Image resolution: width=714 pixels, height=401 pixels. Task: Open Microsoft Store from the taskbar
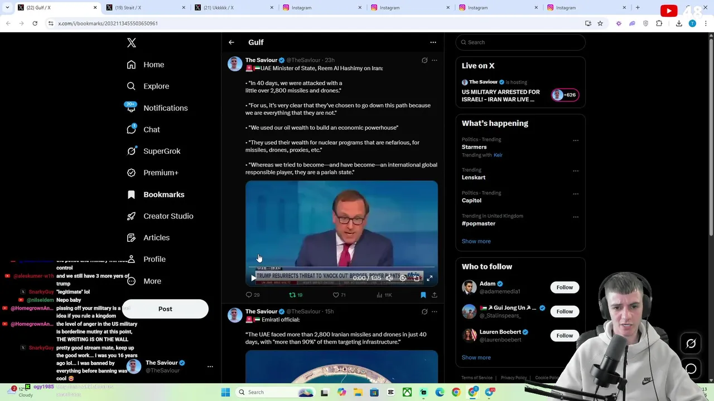point(374,392)
